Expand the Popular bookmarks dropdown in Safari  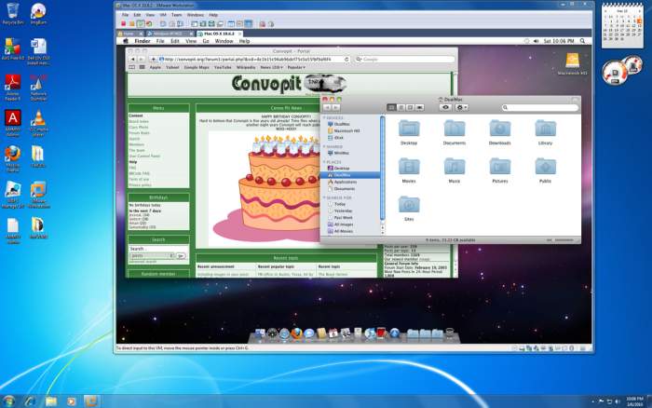click(x=296, y=67)
